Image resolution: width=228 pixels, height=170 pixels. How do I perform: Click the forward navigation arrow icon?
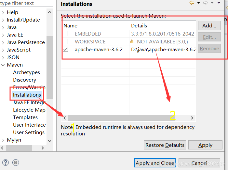click(x=206, y=3)
